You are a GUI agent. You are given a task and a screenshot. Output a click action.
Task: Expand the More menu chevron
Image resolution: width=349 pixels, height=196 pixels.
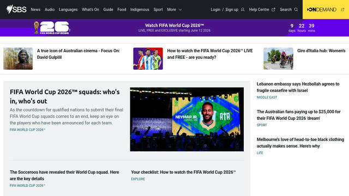pos(180,10)
